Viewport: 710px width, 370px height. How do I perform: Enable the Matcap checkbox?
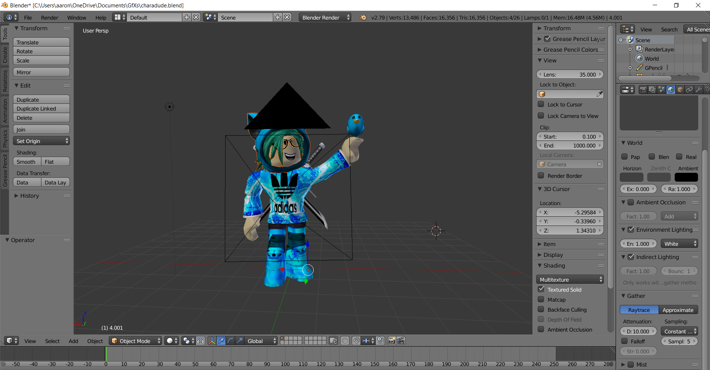541,299
